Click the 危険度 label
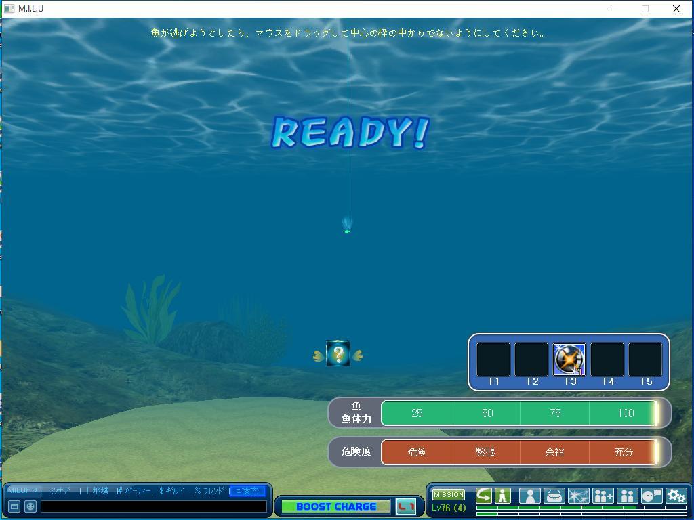Screen dimensions: 694x520 pyautogui.click(x=356, y=452)
